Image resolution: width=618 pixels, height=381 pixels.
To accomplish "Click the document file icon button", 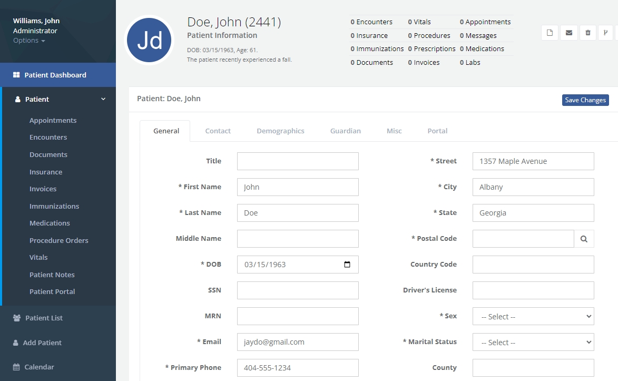I will point(550,33).
